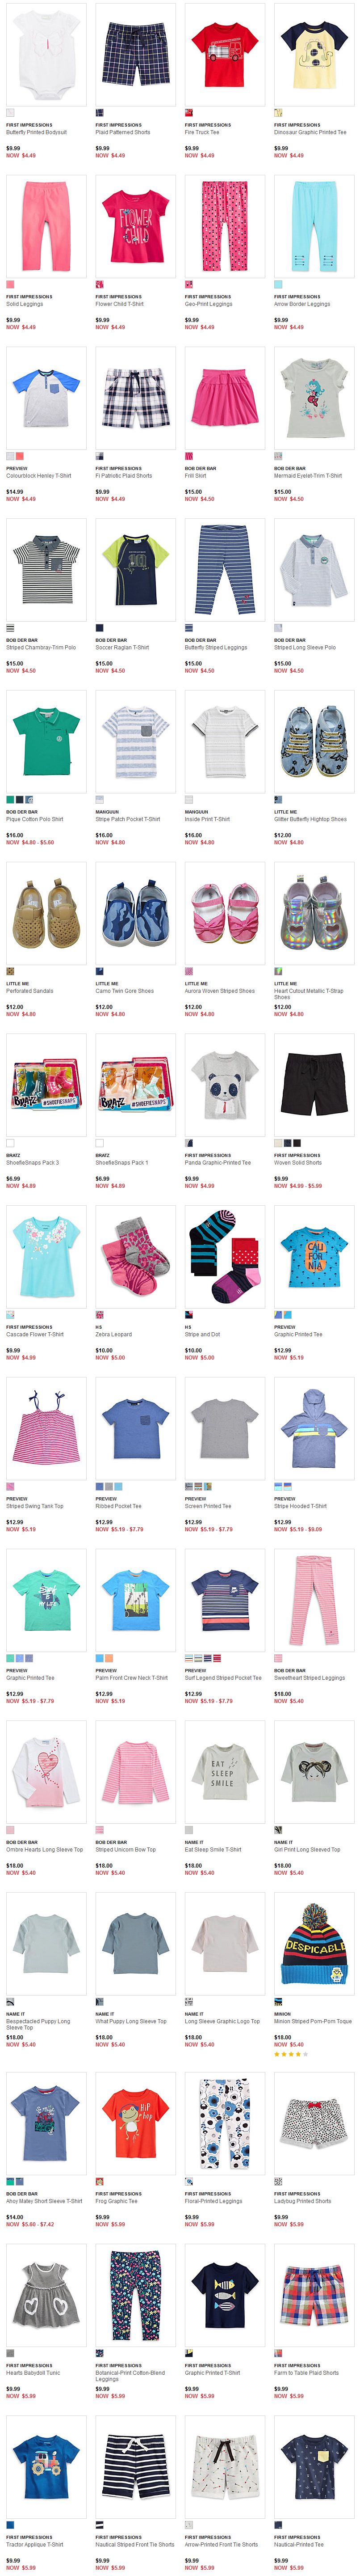Pick the first swatch under Ribbed Pocket Tee
This screenshot has height=2576, width=364.
click(x=99, y=1487)
